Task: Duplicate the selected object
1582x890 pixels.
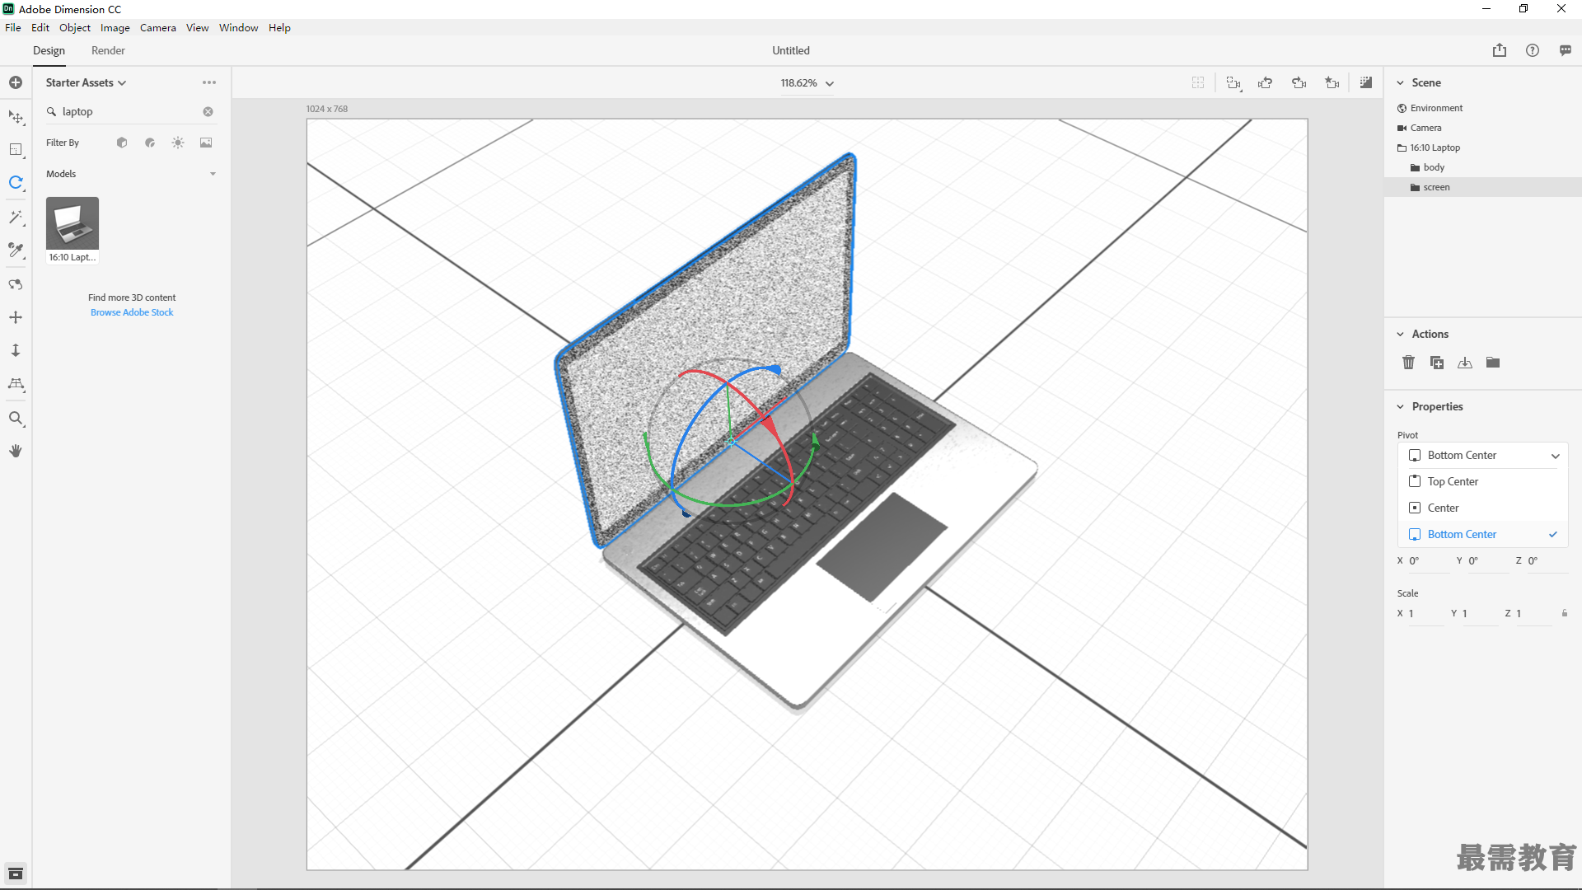Action: coord(1437,363)
